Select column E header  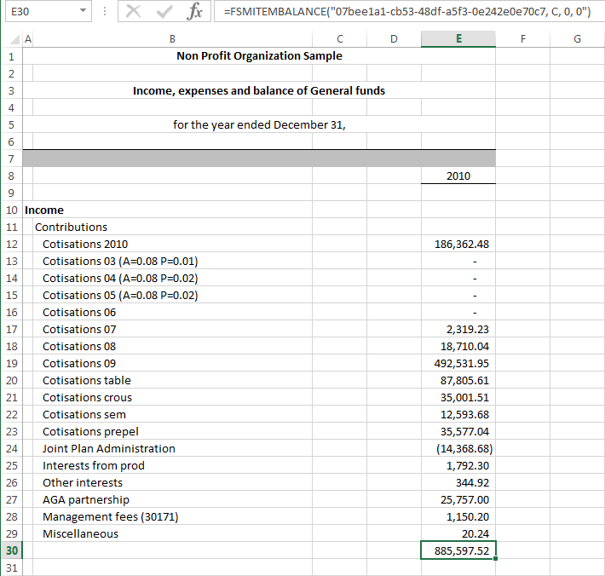(x=458, y=38)
